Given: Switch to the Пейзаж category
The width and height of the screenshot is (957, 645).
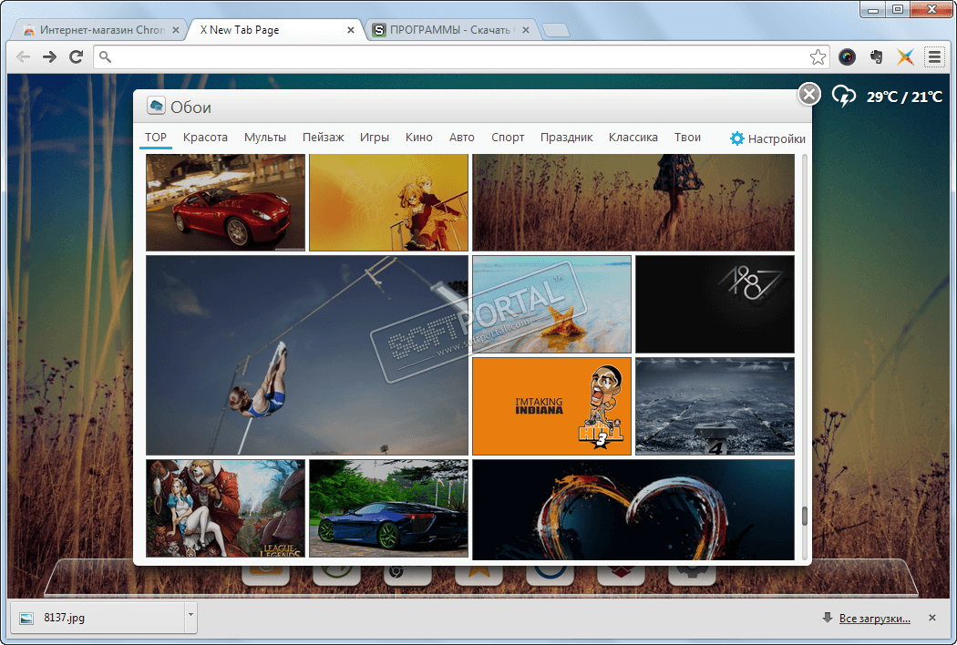Looking at the screenshot, I should (323, 138).
